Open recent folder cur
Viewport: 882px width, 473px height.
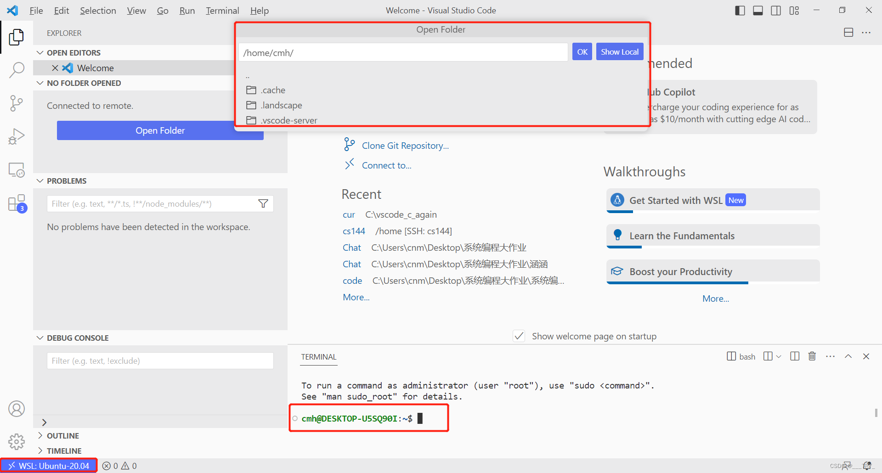[x=349, y=214]
